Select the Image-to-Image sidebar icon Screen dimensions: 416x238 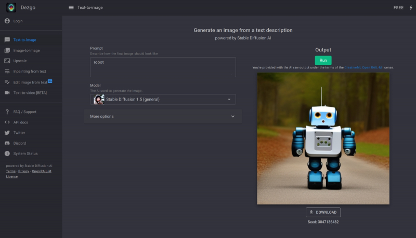pyautogui.click(x=7, y=50)
